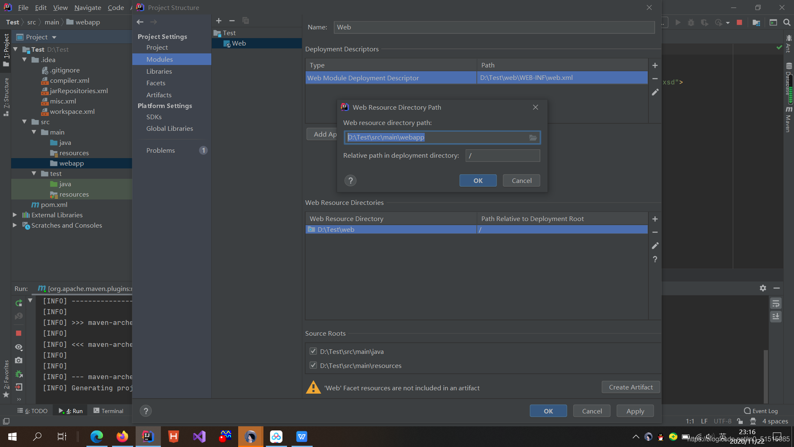794x447 pixels.
Task: Open the Project view dropdown
Action: (54, 37)
